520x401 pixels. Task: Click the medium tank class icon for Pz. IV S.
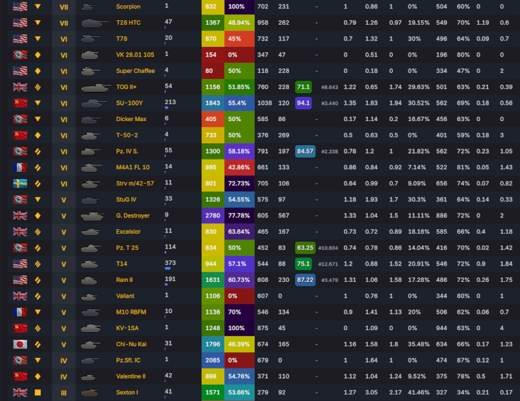click(x=38, y=151)
